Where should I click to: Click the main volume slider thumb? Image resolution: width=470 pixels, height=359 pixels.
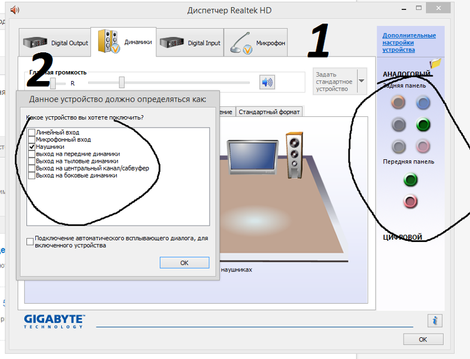click(122, 82)
